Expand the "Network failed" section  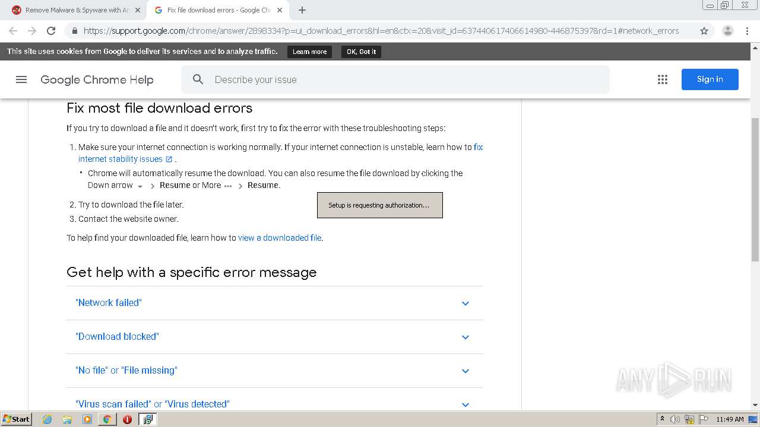[274, 303]
